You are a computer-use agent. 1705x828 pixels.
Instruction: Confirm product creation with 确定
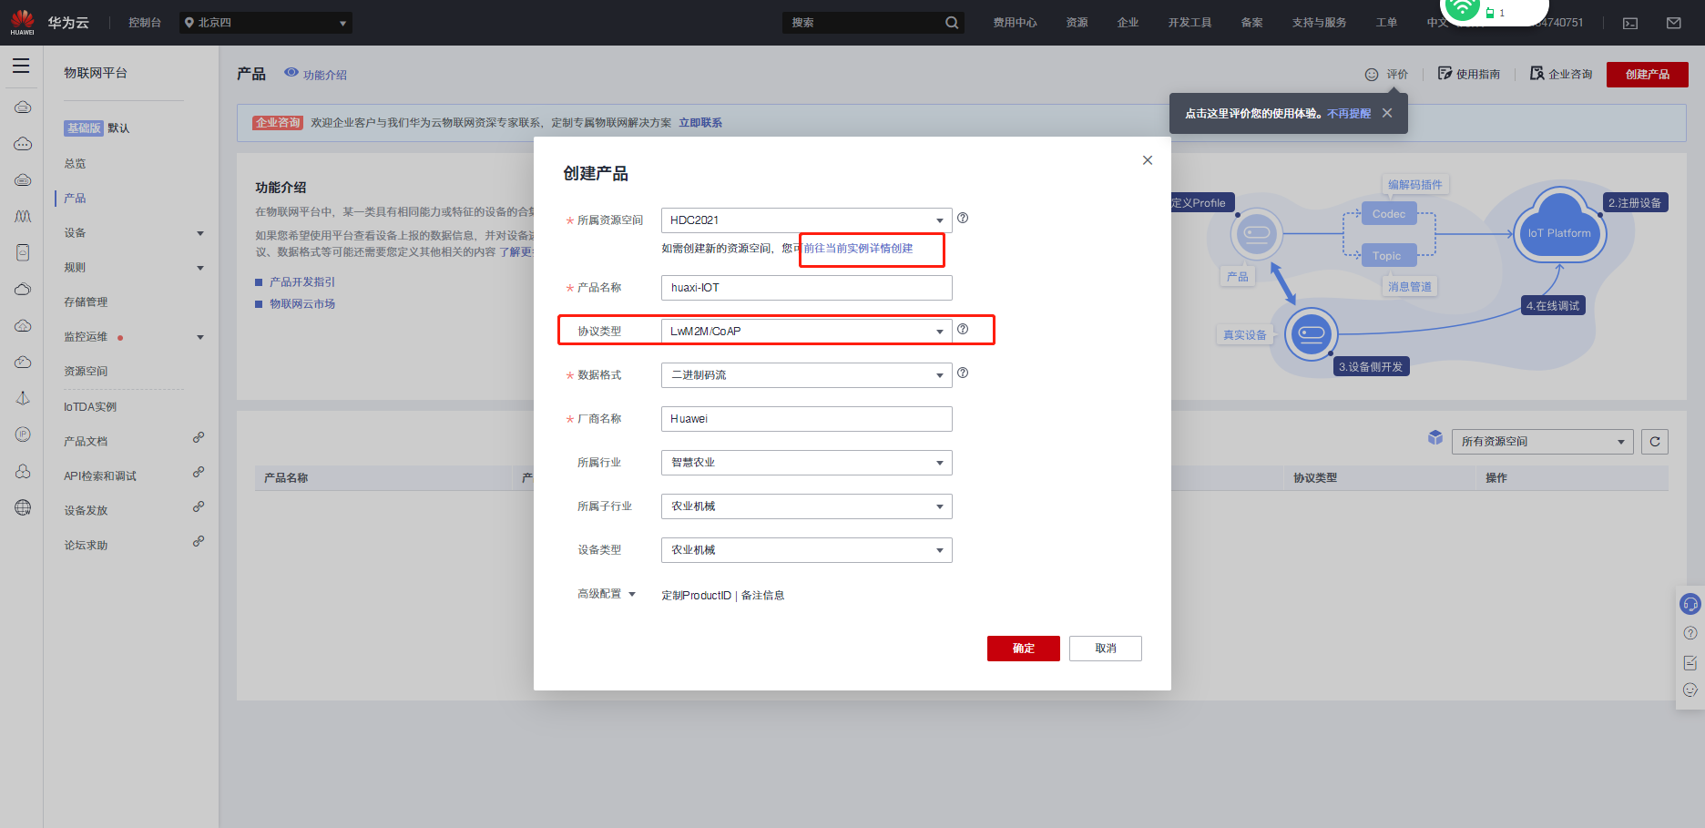[1024, 649]
